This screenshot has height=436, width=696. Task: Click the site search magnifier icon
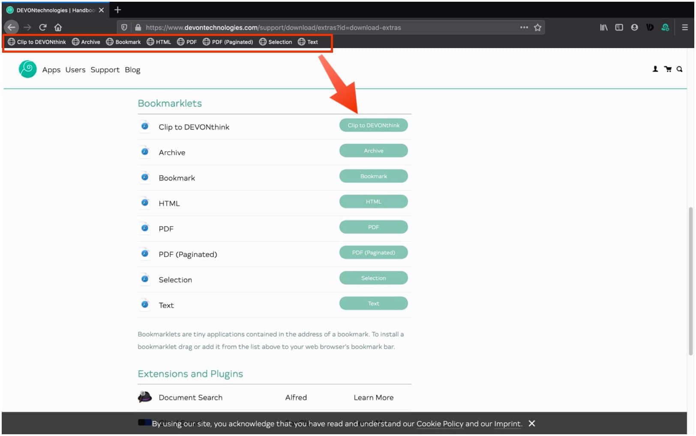pyautogui.click(x=679, y=69)
